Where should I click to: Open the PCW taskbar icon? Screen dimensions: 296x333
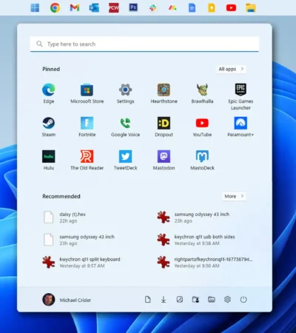coord(114,7)
